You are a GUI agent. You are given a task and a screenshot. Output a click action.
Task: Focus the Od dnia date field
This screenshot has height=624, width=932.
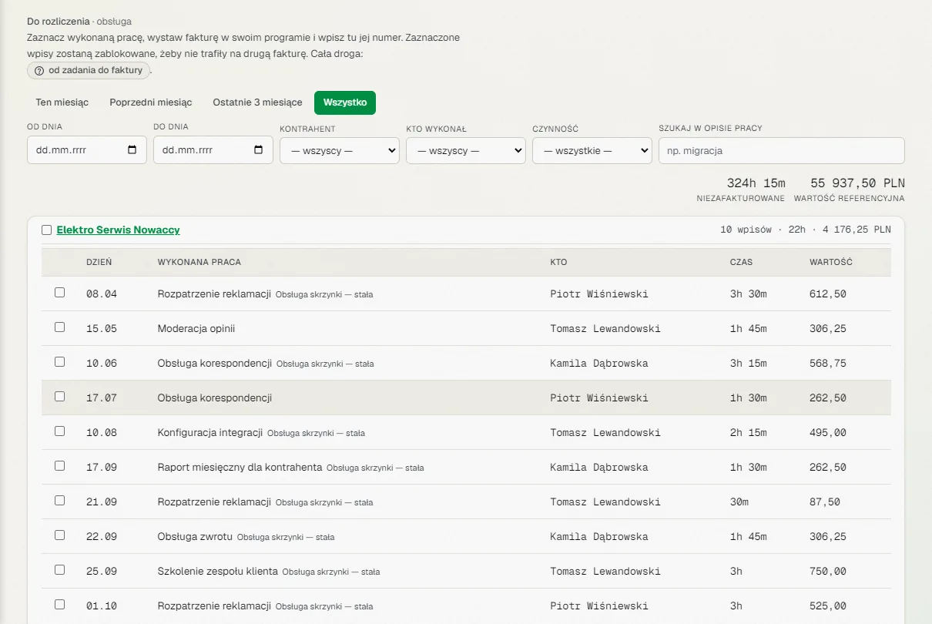87,150
